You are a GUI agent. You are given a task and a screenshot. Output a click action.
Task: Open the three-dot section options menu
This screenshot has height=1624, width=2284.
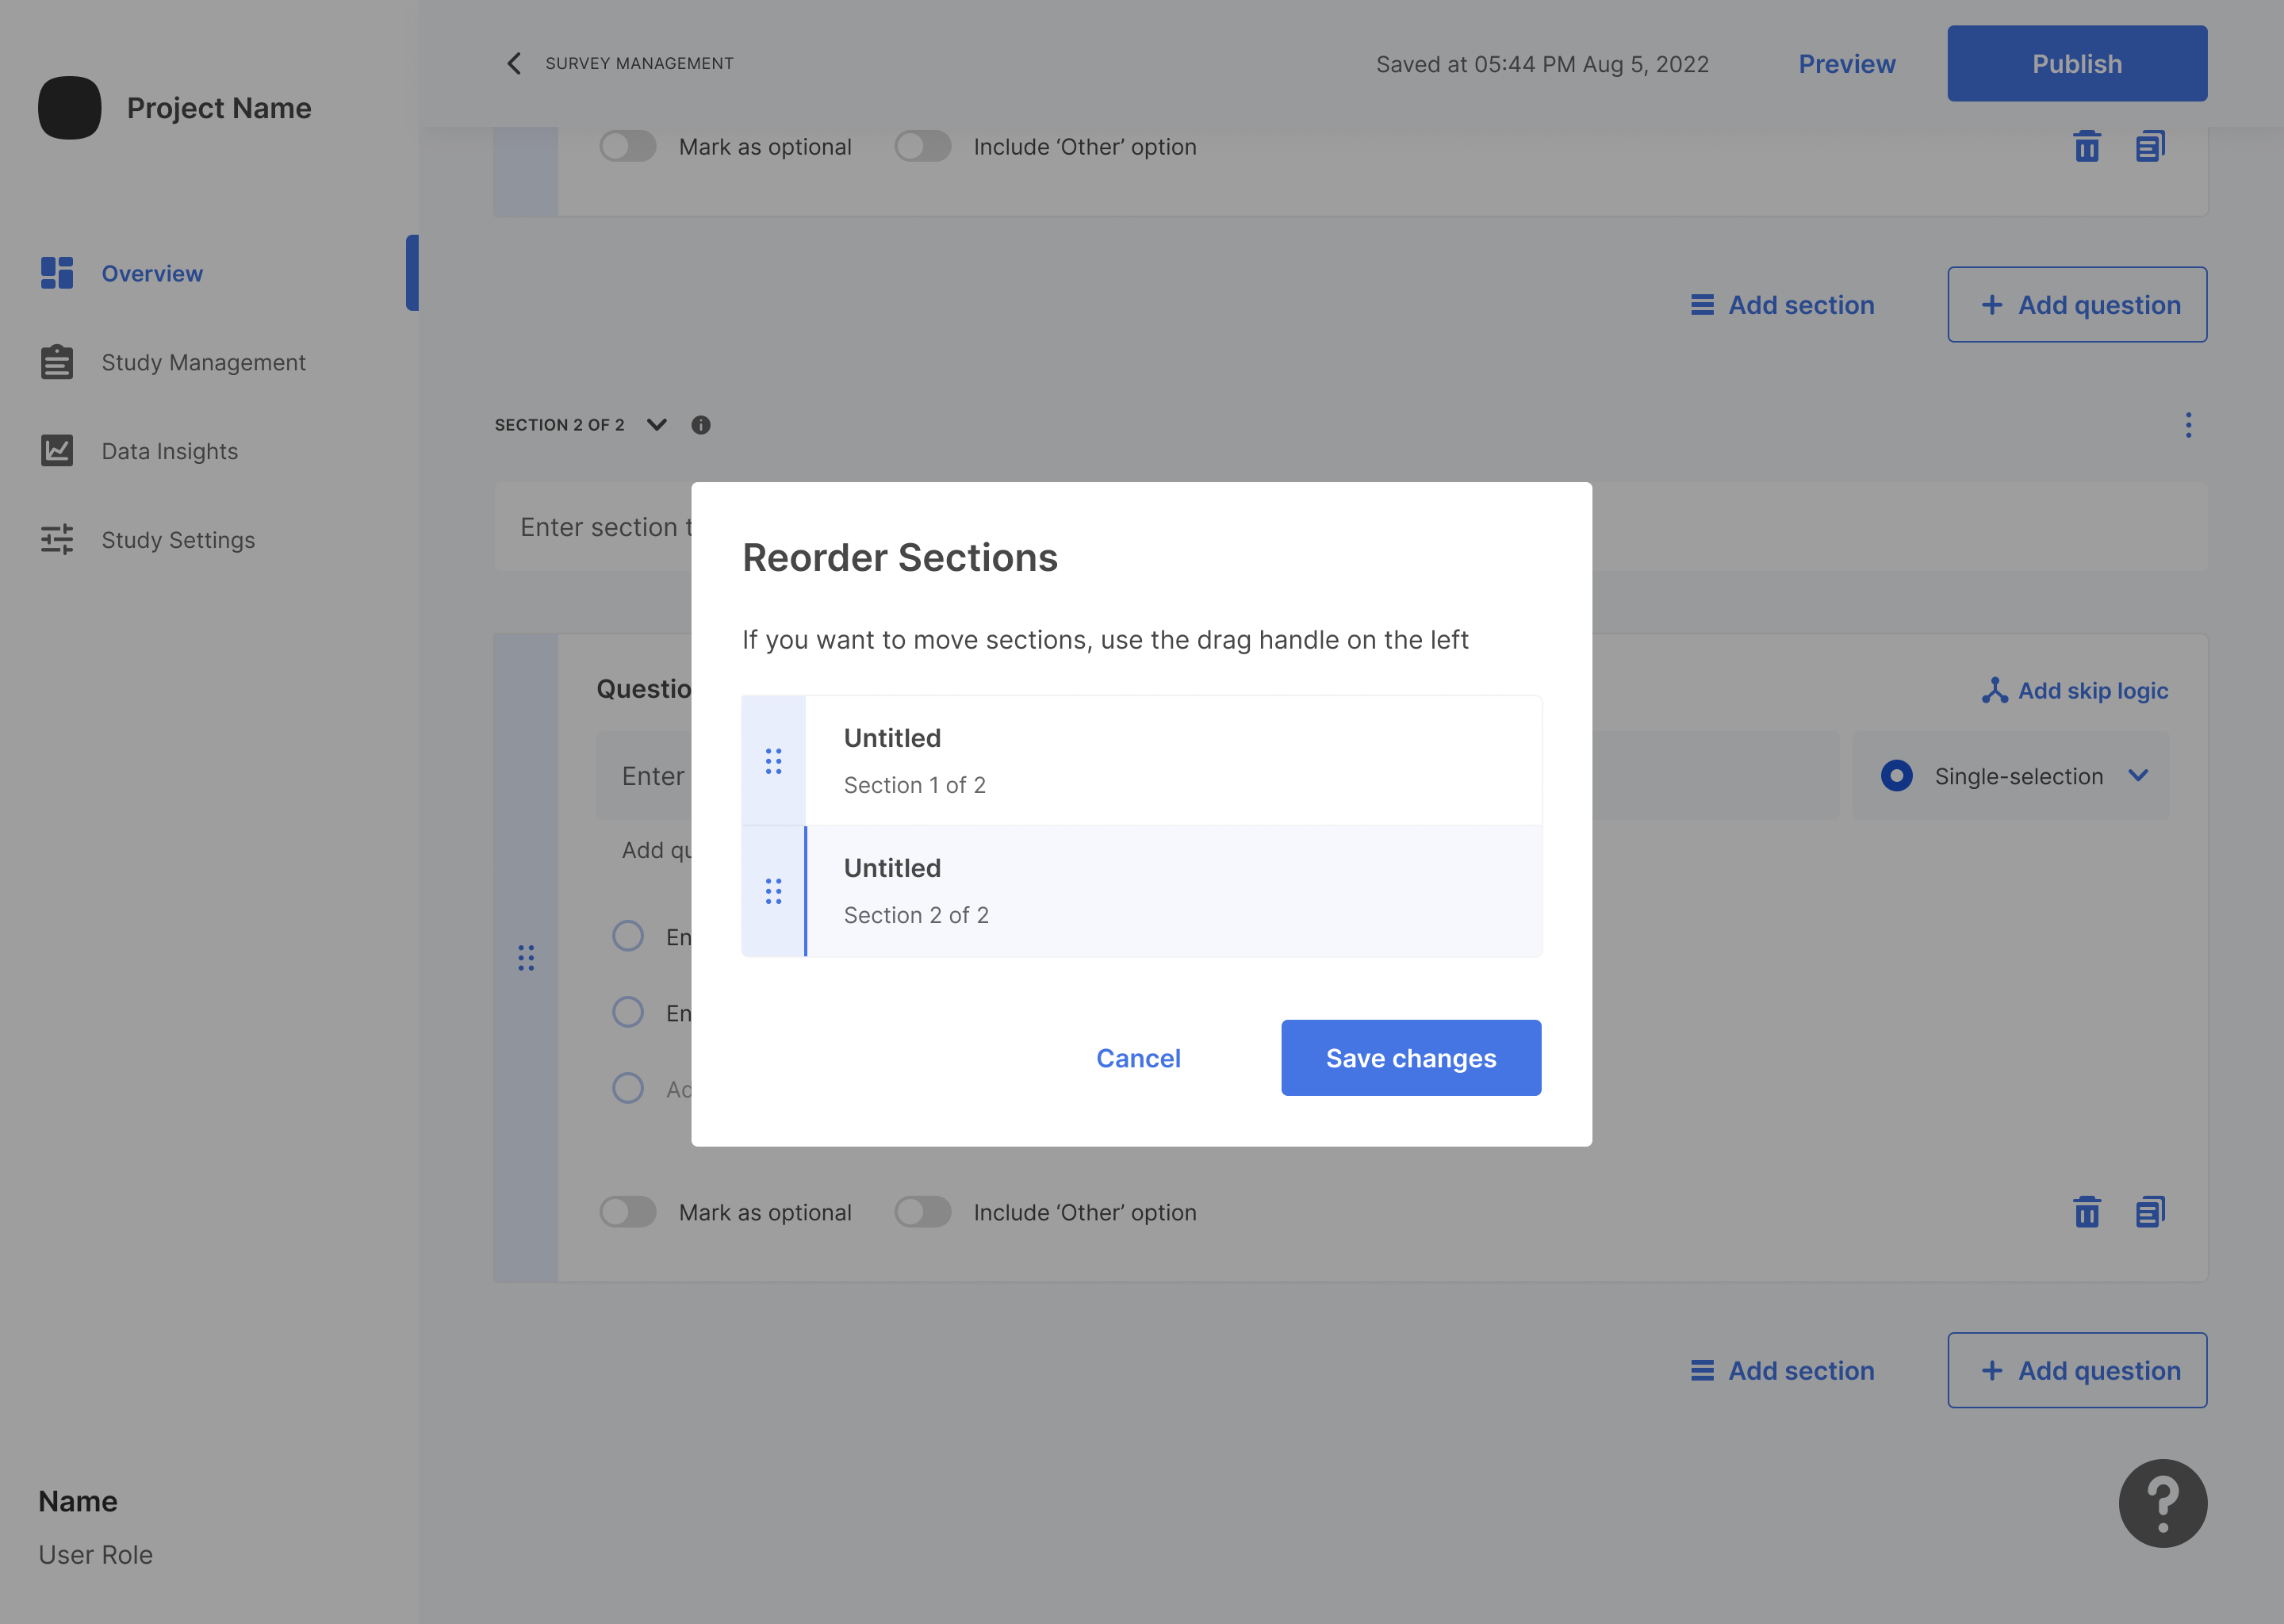(2188, 425)
